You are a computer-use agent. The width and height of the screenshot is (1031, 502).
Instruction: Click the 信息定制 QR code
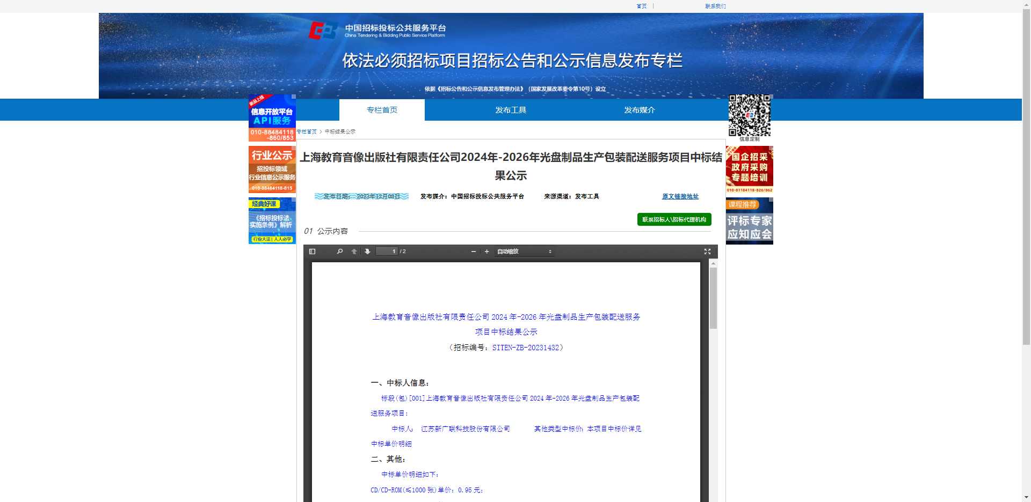coord(750,116)
